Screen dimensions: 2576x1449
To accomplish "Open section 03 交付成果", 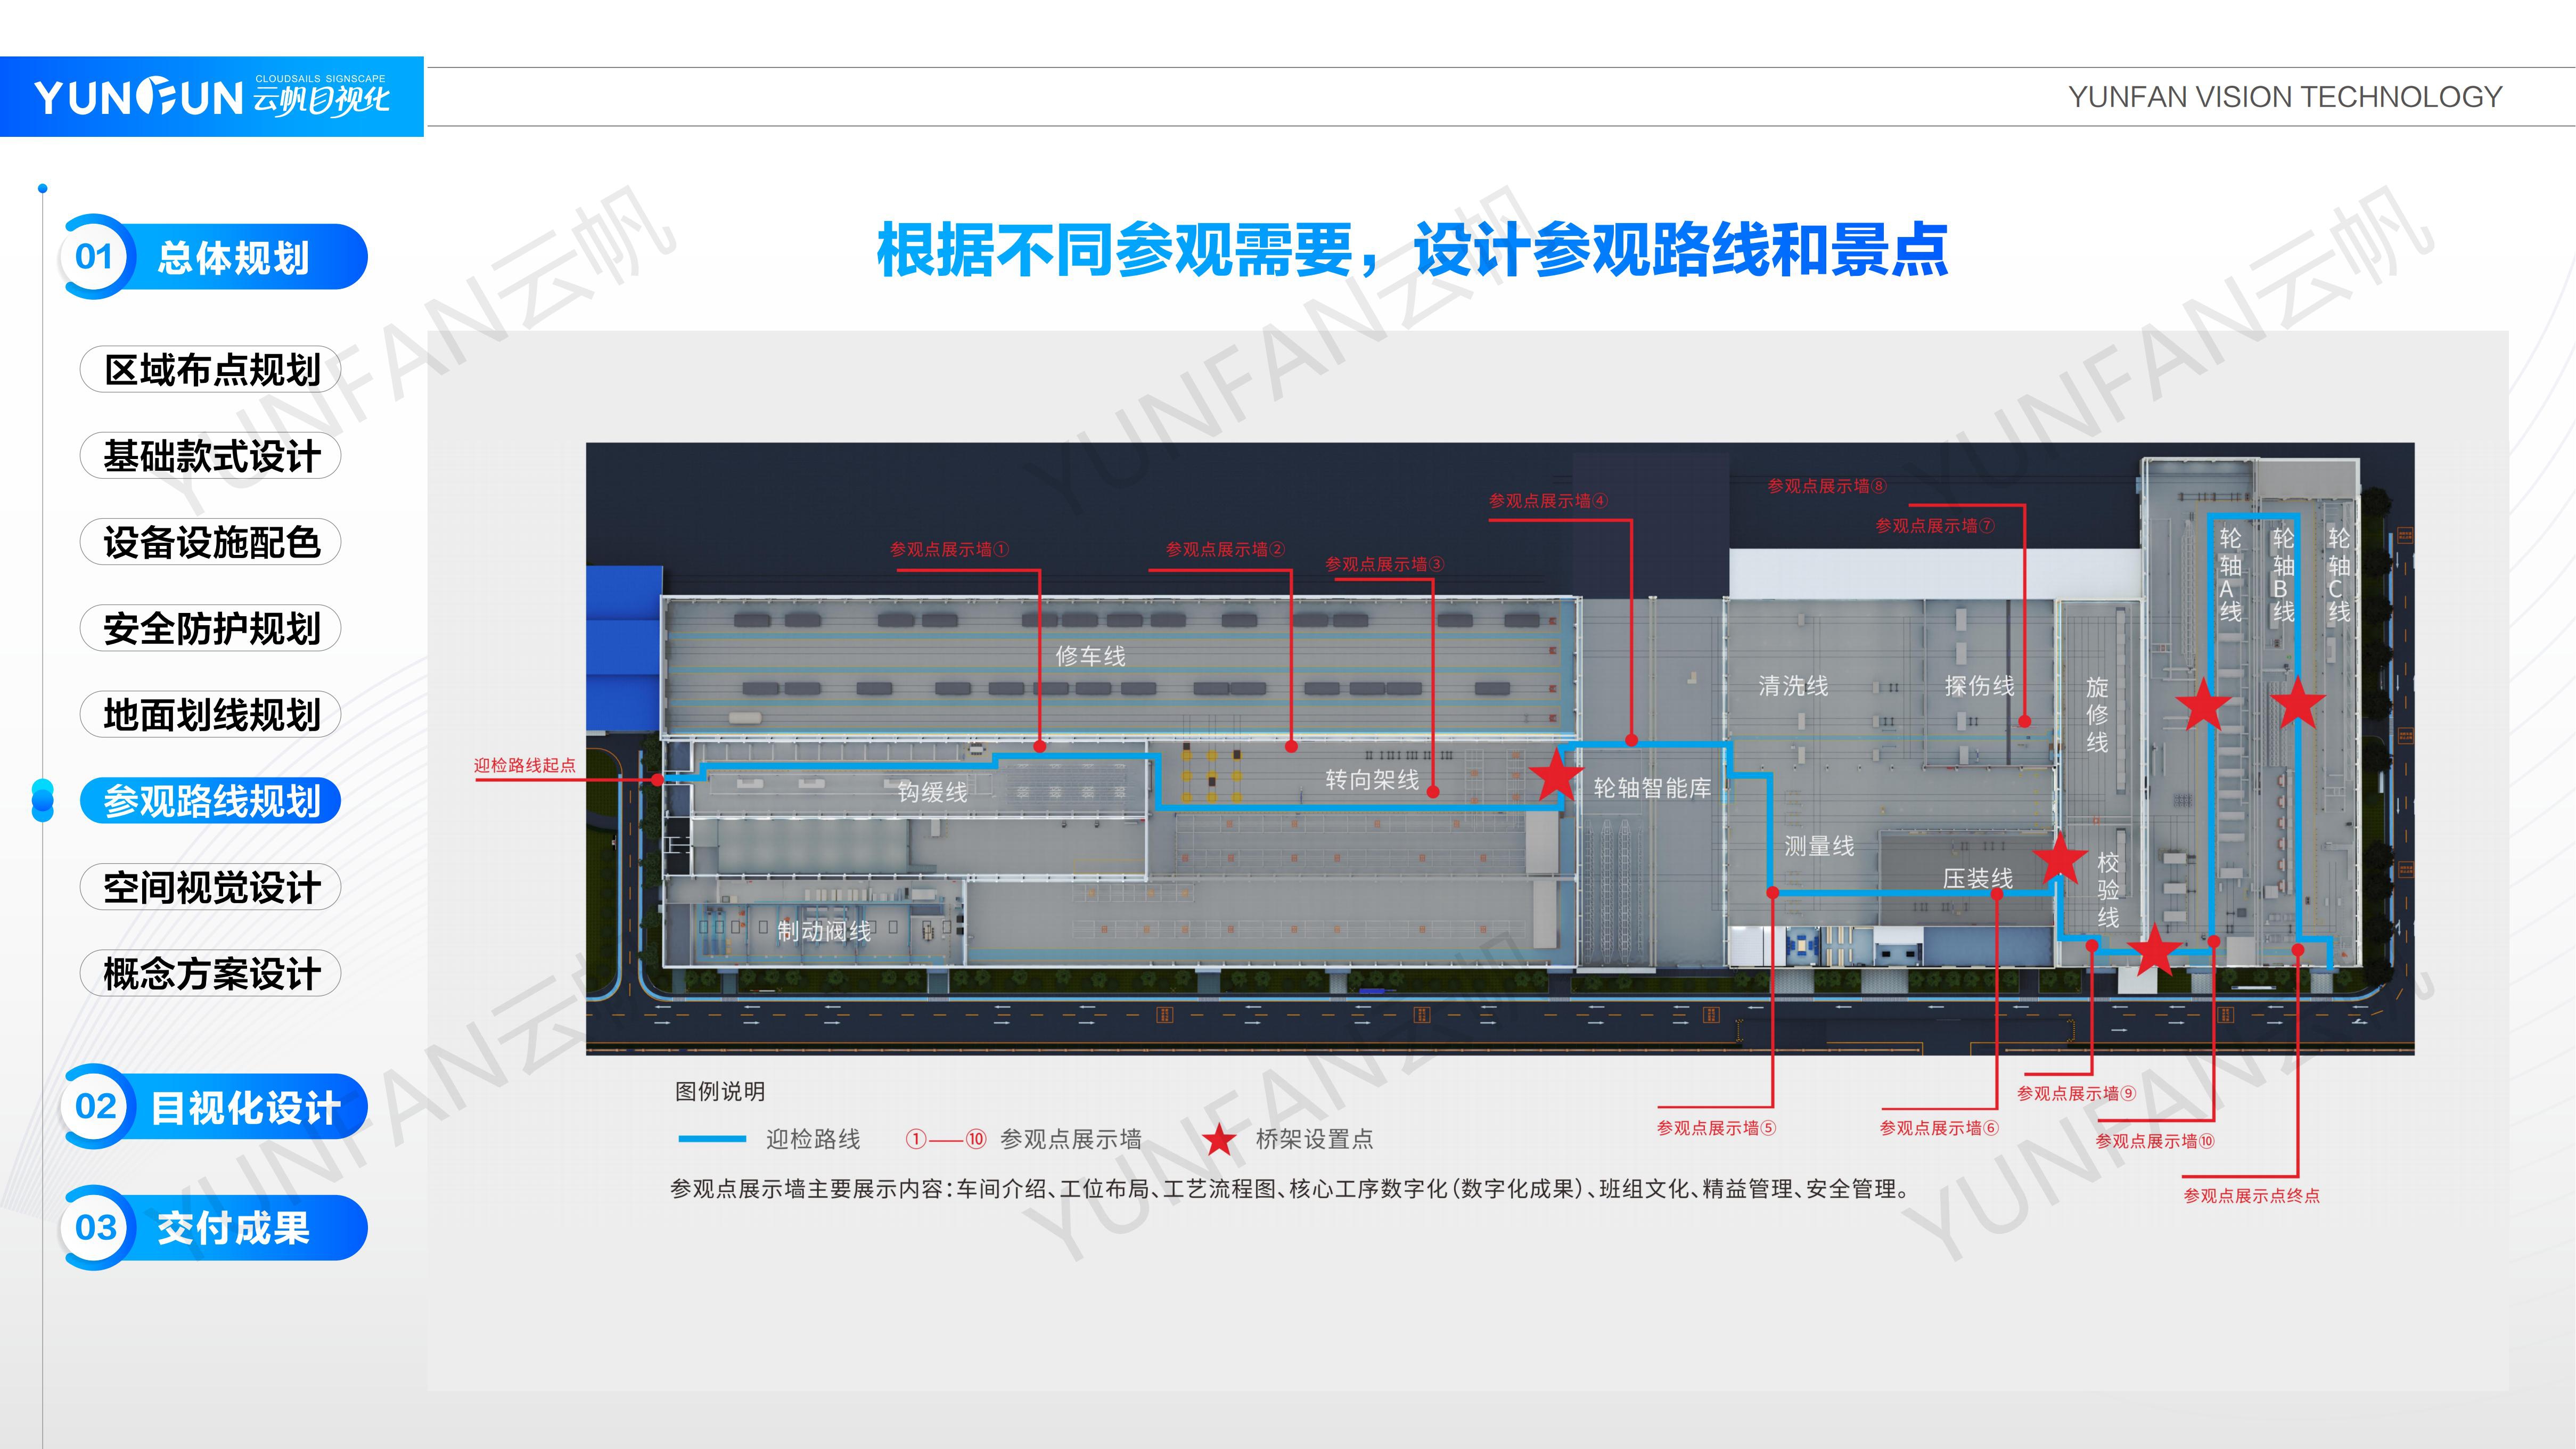I will click(214, 1228).
